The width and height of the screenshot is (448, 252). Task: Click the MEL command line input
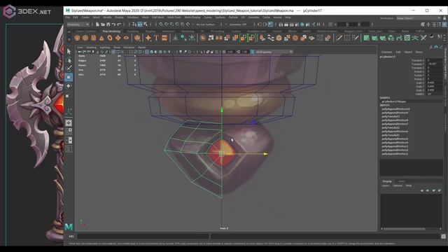coord(143,237)
